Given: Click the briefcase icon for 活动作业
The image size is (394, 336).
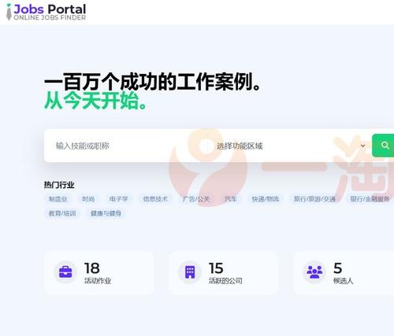Looking at the screenshot, I should [x=65, y=272].
